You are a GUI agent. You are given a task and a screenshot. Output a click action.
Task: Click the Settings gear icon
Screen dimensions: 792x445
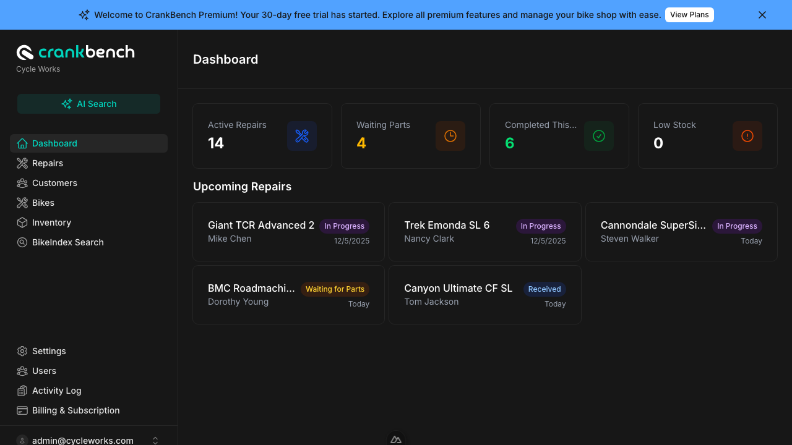[x=22, y=351]
